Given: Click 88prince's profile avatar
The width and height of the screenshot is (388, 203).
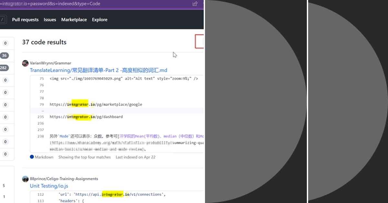Looking at the screenshot, I should click(25, 179).
